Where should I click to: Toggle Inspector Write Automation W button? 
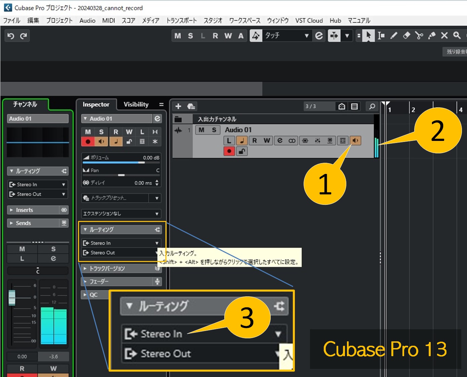(x=129, y=132)
